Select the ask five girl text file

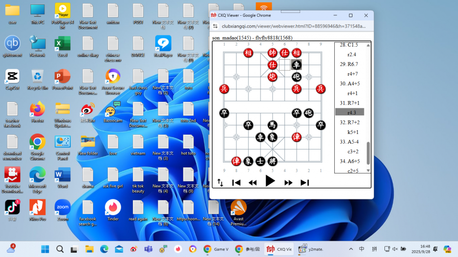(x=113, y=178)
